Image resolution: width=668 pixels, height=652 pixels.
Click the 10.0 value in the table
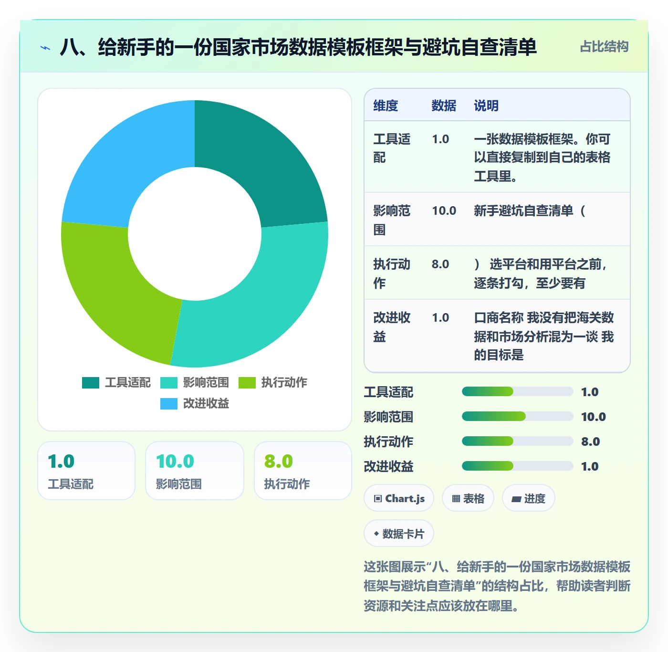(x=444, y=211)
